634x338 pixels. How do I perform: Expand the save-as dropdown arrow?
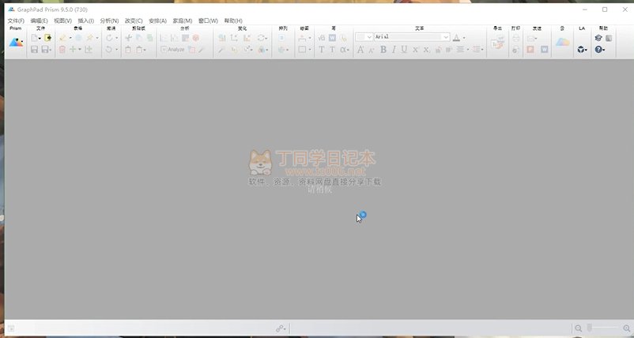pyautogui.click(x=50, y=50)
